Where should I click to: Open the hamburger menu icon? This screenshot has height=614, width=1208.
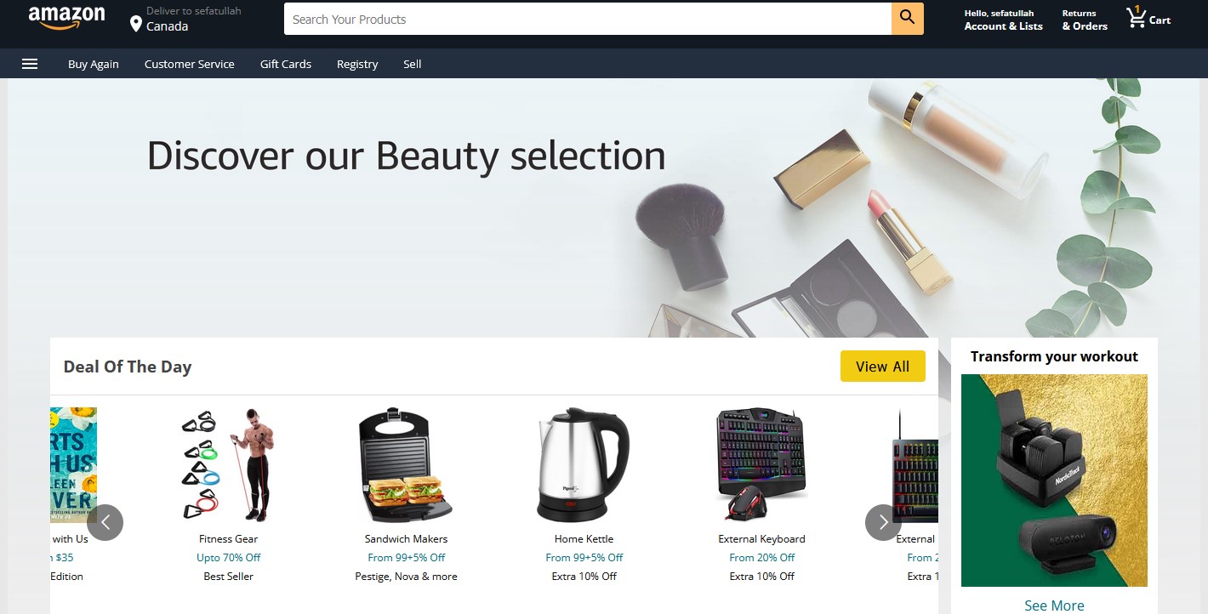point(30,64)
